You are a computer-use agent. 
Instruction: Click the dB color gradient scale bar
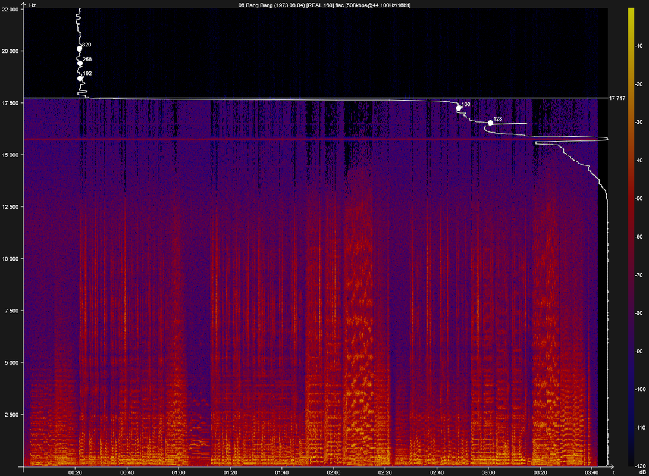pyautogui.click(x=631, y=237)
